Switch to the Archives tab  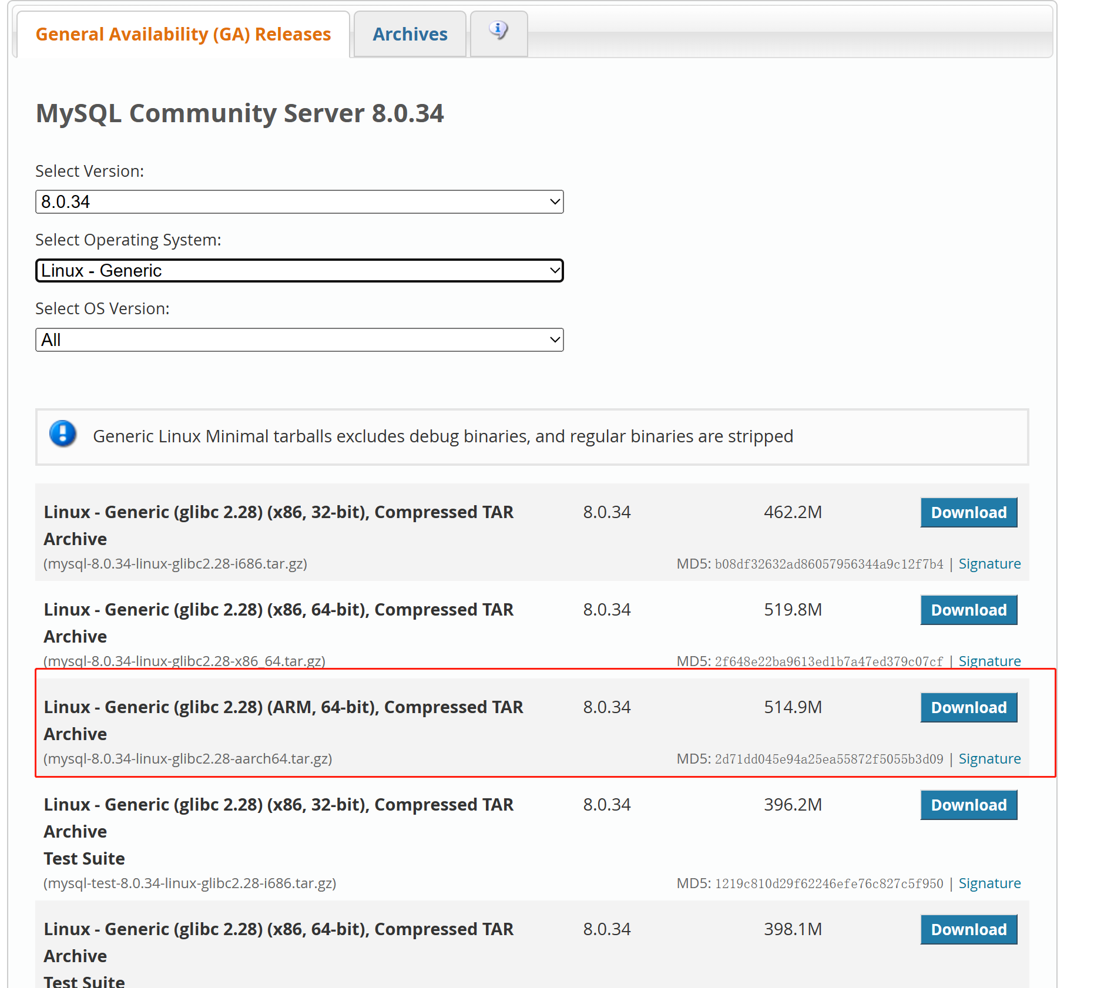410,34
